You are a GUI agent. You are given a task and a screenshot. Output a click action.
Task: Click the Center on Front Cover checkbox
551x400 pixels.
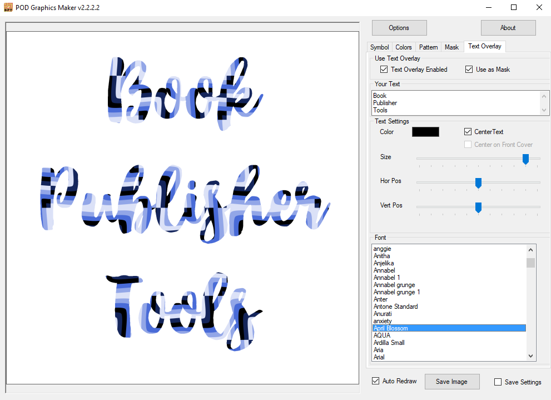[x=468, y=145]
